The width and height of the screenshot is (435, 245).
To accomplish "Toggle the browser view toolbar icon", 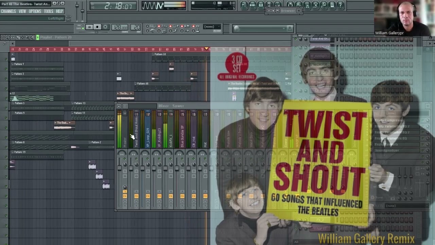I will [x=269, y=5].
